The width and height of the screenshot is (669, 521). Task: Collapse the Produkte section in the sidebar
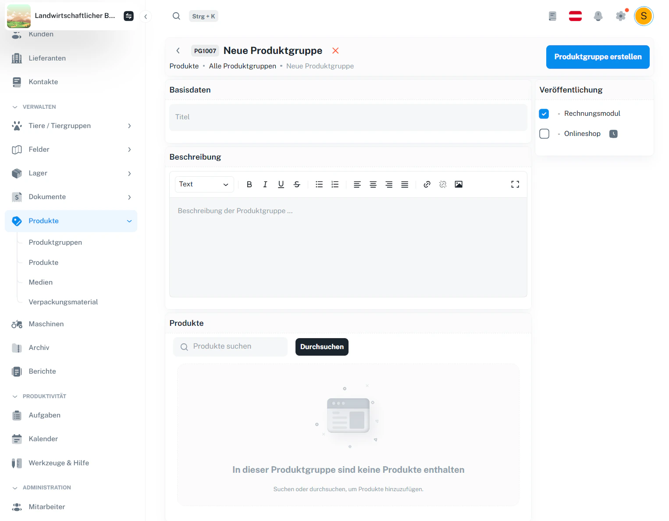pyautogui.click(x=129, y=221)
